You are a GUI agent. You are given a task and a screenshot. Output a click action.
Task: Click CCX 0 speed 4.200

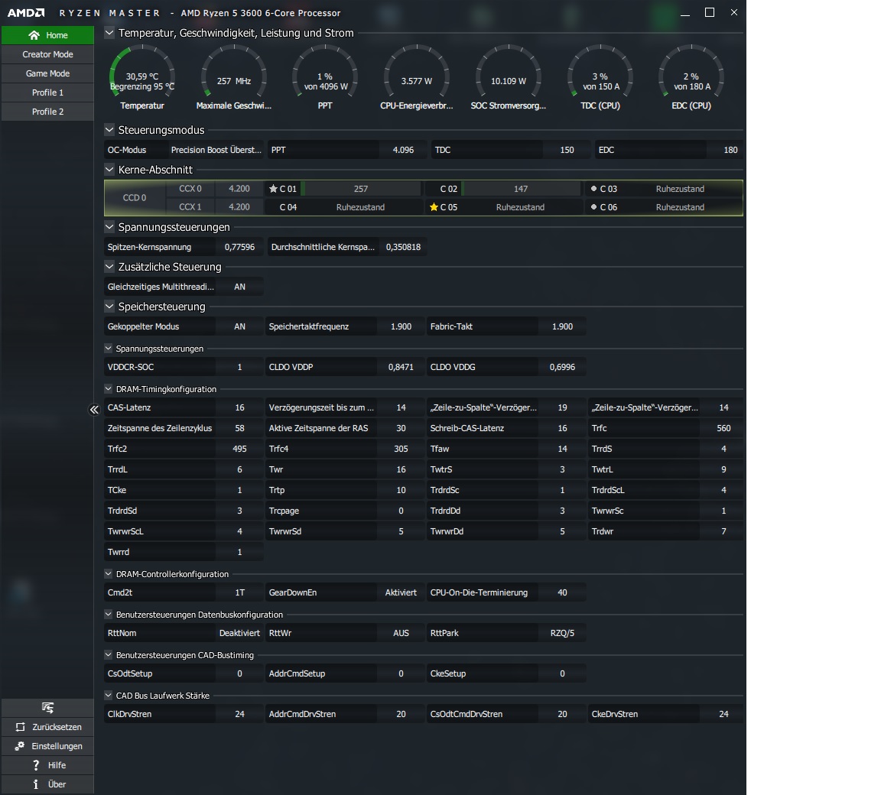point(239,189)
